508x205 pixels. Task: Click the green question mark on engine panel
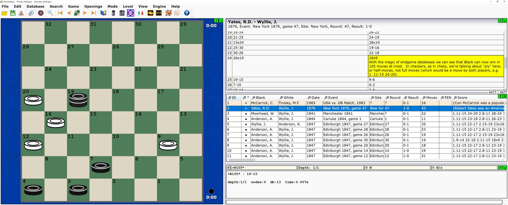tap(501, 168)
